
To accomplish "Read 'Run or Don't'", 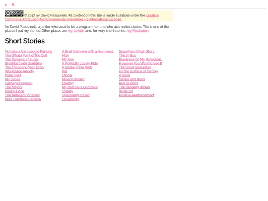I will [x=129, y=83].
